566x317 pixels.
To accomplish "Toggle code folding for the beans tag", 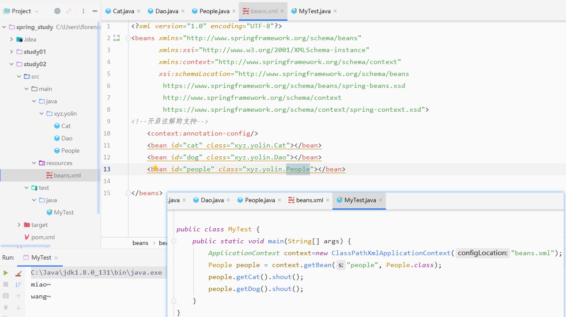I will 128,38.
